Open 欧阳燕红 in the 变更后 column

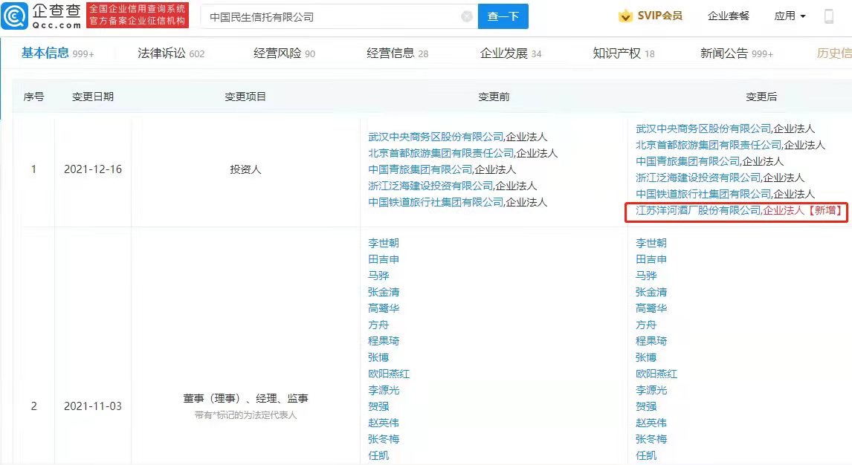point(656,374)
